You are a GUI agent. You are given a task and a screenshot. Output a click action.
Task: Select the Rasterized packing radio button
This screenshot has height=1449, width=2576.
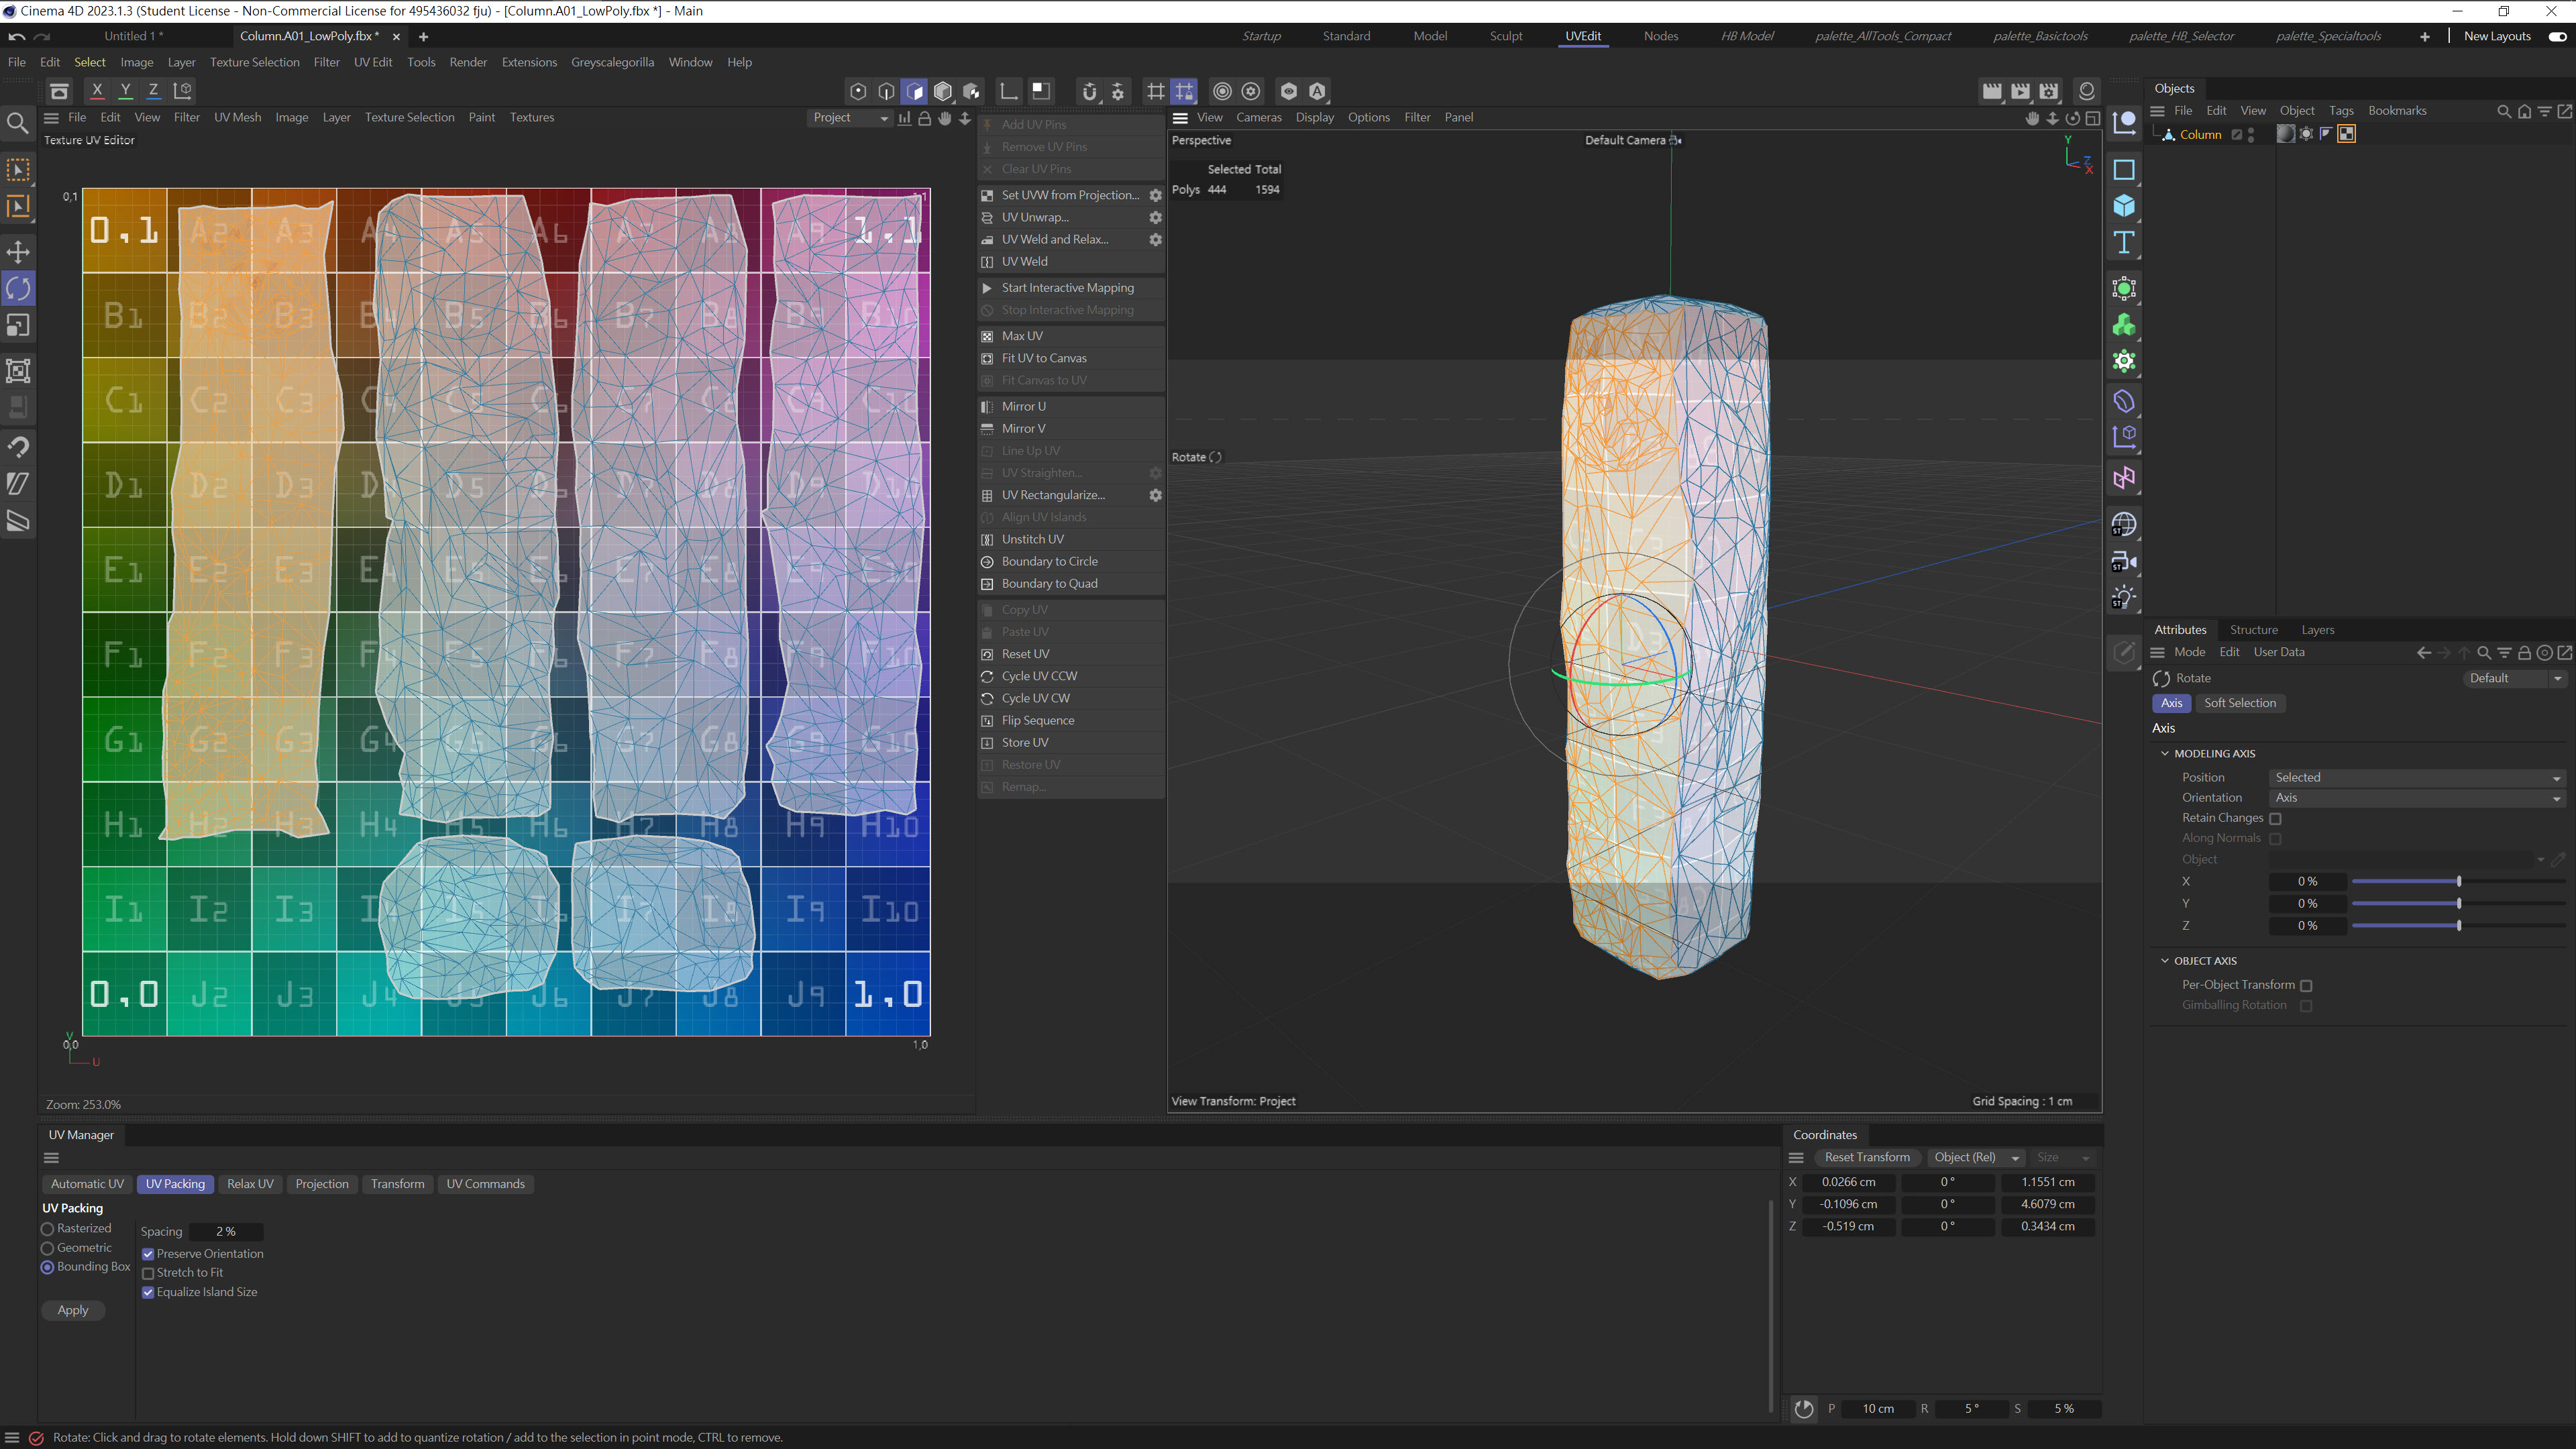tap(47, 1229)
